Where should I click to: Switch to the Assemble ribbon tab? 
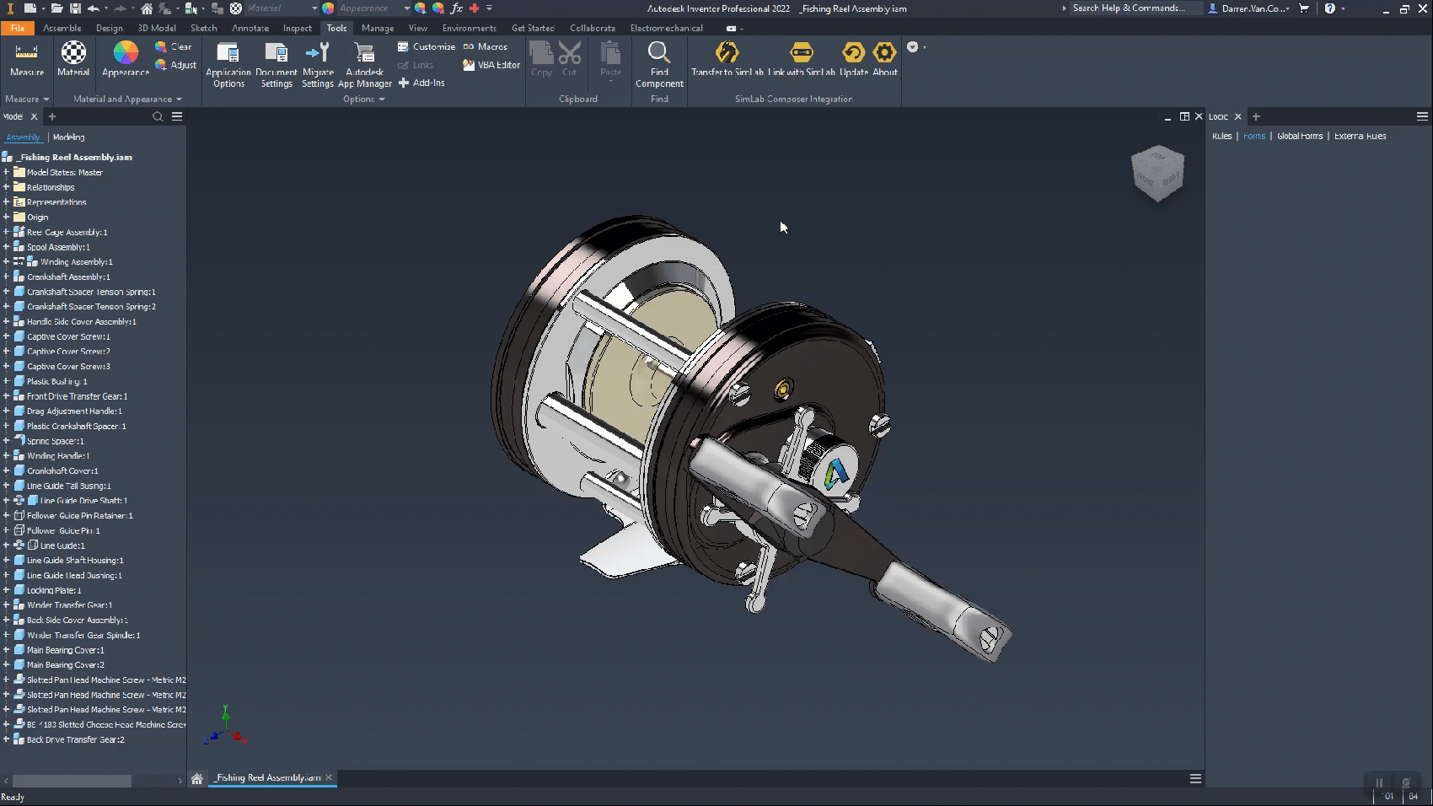[62, 28]
